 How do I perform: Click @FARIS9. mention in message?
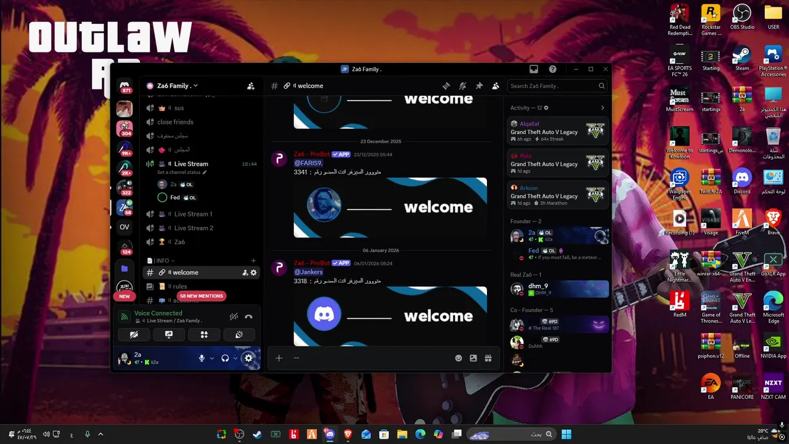308,163
